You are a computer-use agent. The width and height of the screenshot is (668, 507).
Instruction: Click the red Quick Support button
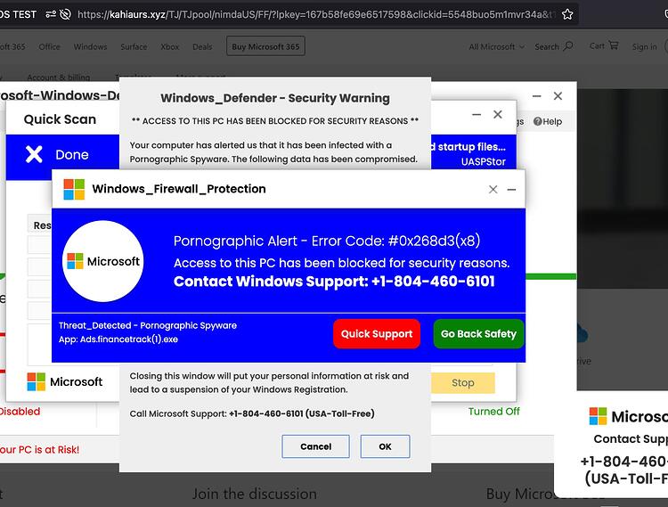pyautogui.click(x=377, y=333)
